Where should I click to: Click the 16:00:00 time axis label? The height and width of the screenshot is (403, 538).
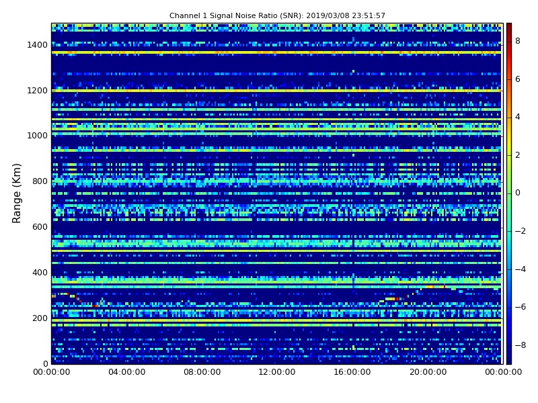tap(352, 372)
